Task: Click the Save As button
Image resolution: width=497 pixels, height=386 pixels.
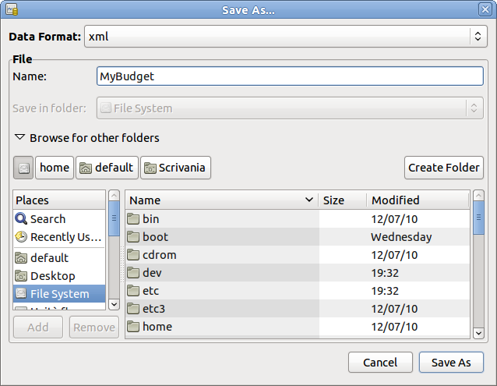Action: coord(451,363)
